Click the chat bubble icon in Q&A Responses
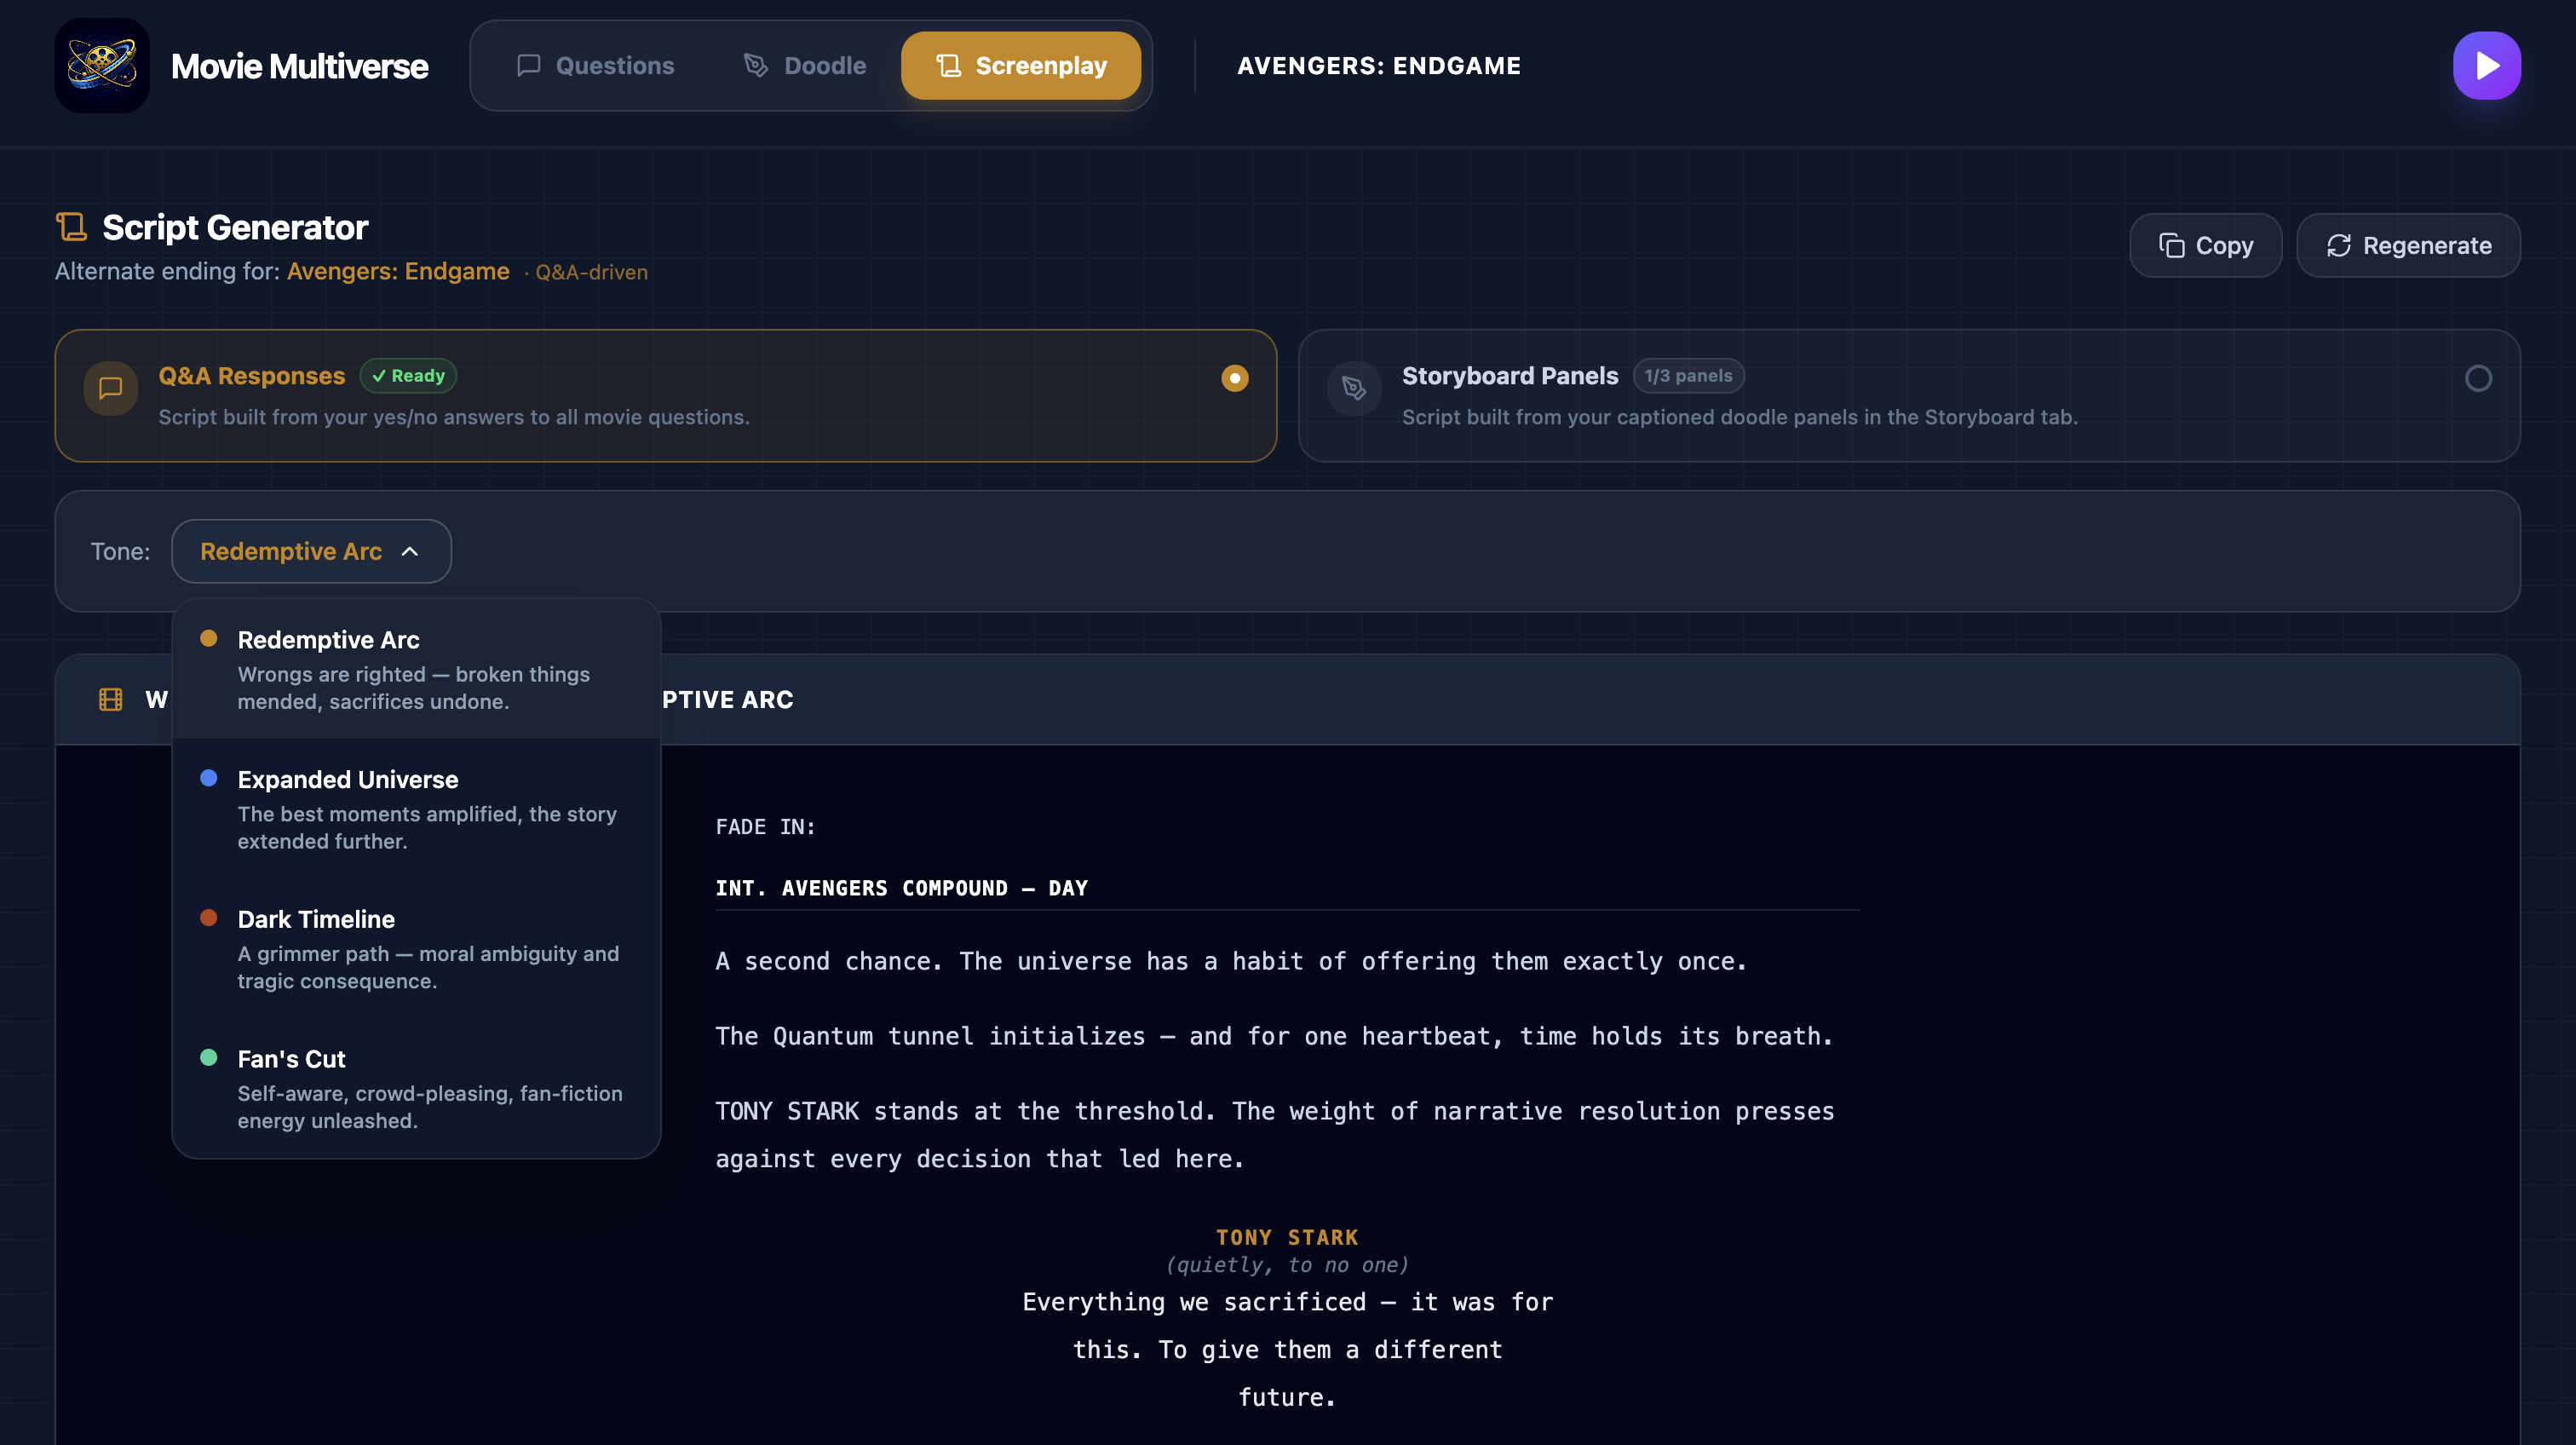The width and height of the screenshot is (2576, 1445). click(x=111, y=388)
